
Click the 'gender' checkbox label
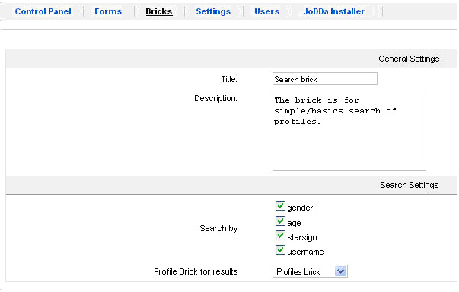point(300,208)
